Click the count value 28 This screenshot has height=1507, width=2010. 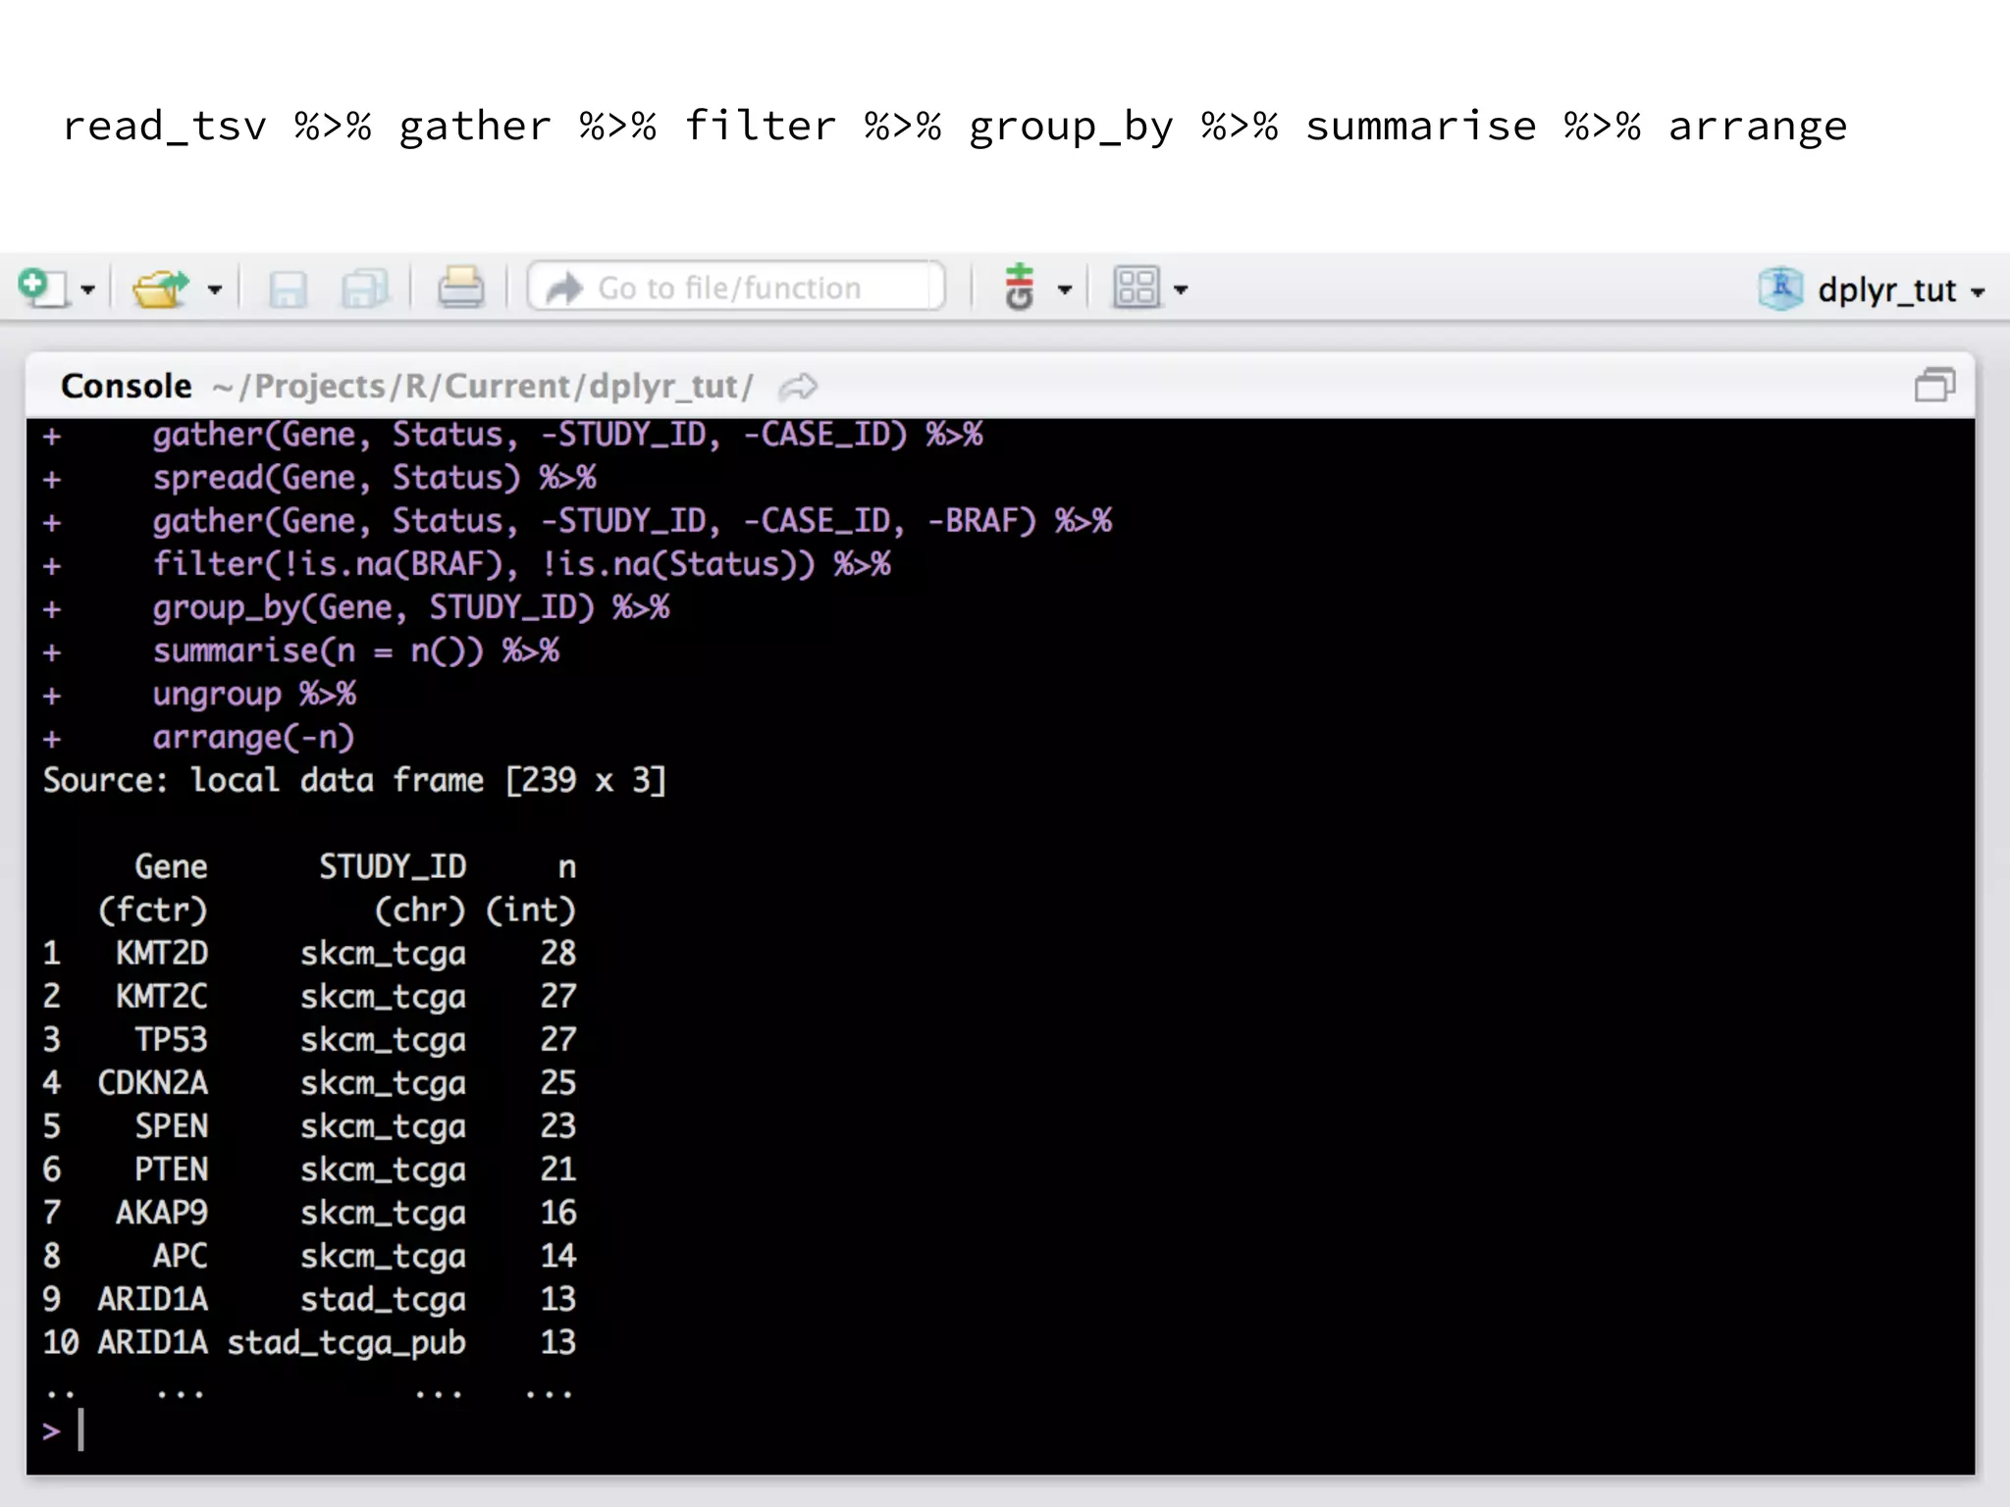pyautogui.click(x=557, y=954)
